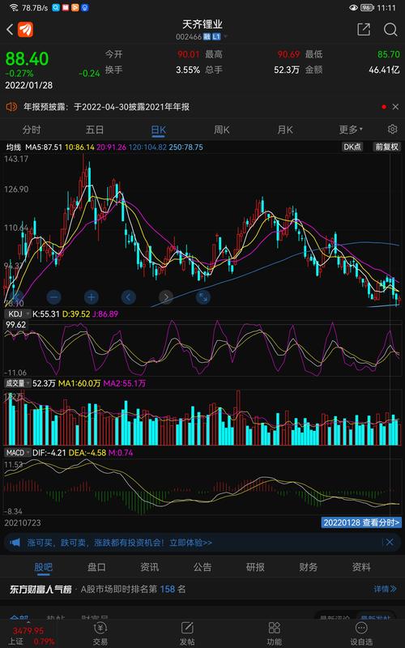Tap the 东方财富人气榜 ranking label
The width and height of the screenshot is (405, 648).
pos(41,590)
